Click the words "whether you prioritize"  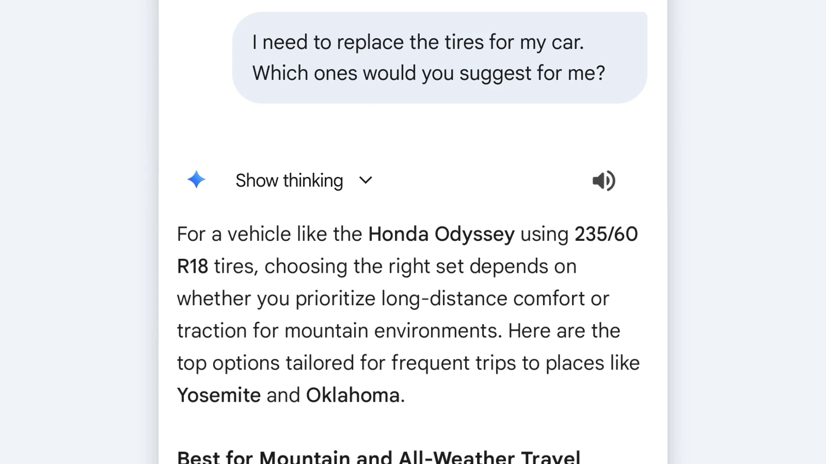pyautogui.click(x=276, y=299)
